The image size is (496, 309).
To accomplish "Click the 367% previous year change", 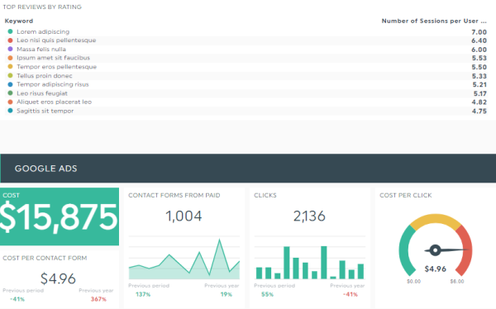I will 98,299.
